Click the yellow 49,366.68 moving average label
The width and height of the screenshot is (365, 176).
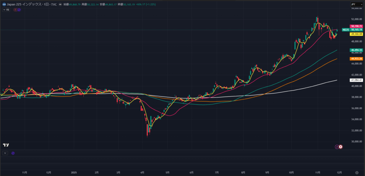(356, 34)
